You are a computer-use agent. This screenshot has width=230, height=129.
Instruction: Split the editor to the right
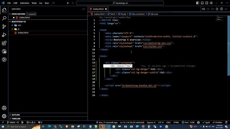[x=221, y=9]
